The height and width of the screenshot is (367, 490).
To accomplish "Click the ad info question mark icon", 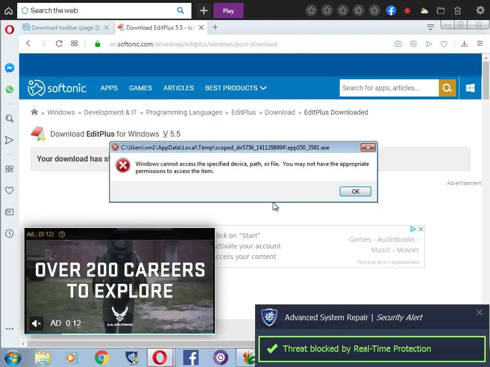I will point(62,234).
